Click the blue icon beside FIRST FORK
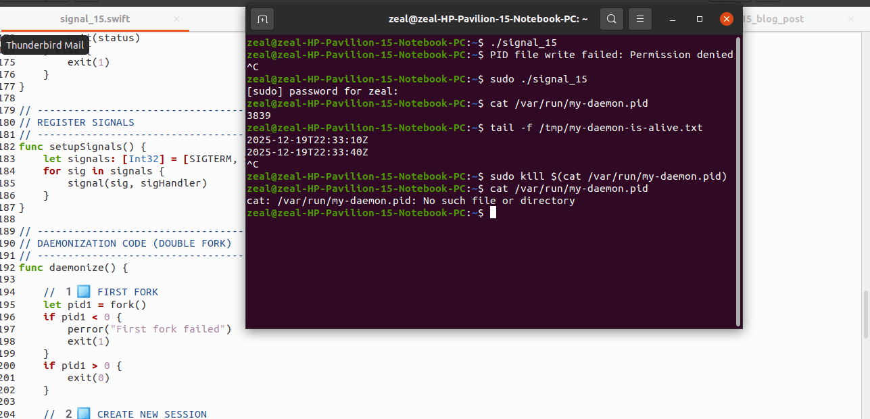The height and width of the screenshot is (419, 870). point(84,292)
